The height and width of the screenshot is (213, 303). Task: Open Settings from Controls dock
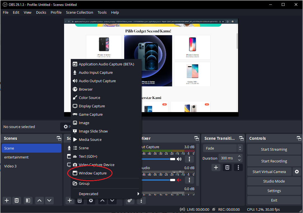pyautogui.click(x=274, y=191)
